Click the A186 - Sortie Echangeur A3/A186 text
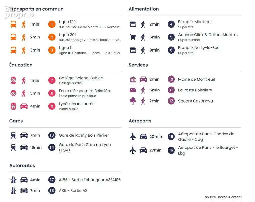 90,180
